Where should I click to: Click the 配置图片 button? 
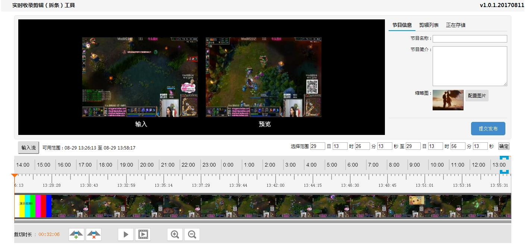tap(477, 96)
